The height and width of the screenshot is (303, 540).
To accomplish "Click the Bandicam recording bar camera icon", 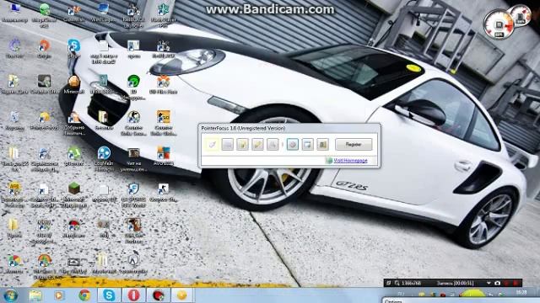I will (x=497, y=283).
